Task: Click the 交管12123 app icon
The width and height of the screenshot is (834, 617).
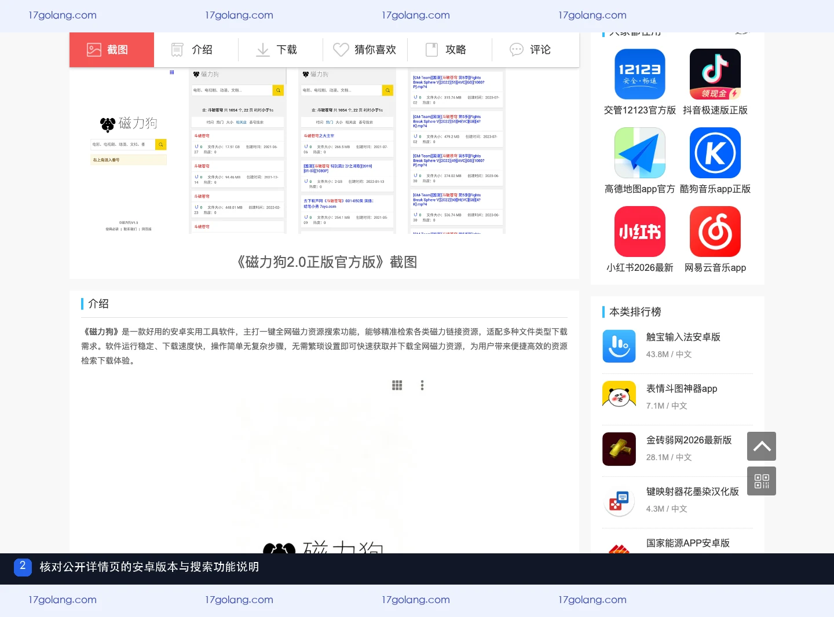Action: [x=640, y=74]
